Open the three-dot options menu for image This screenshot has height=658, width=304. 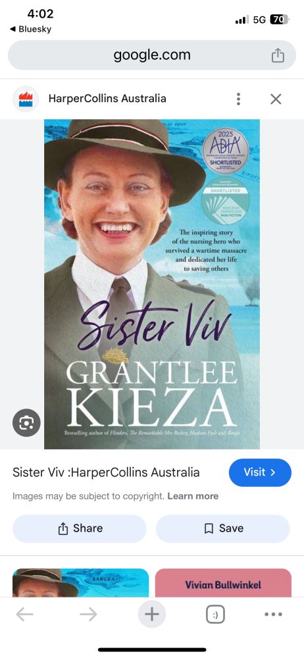pos(238,99)
